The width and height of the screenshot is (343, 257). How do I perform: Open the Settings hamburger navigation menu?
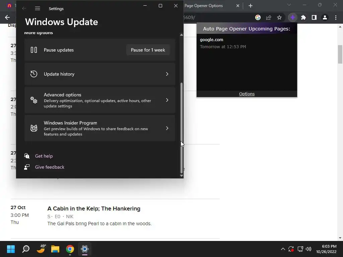(38, 8)
